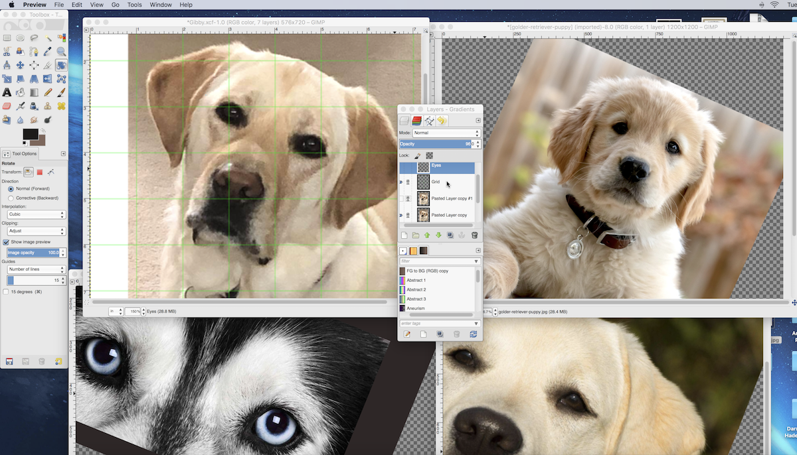Open the Tools menu
Screen dimensions: 797x455
pos(134,5)
